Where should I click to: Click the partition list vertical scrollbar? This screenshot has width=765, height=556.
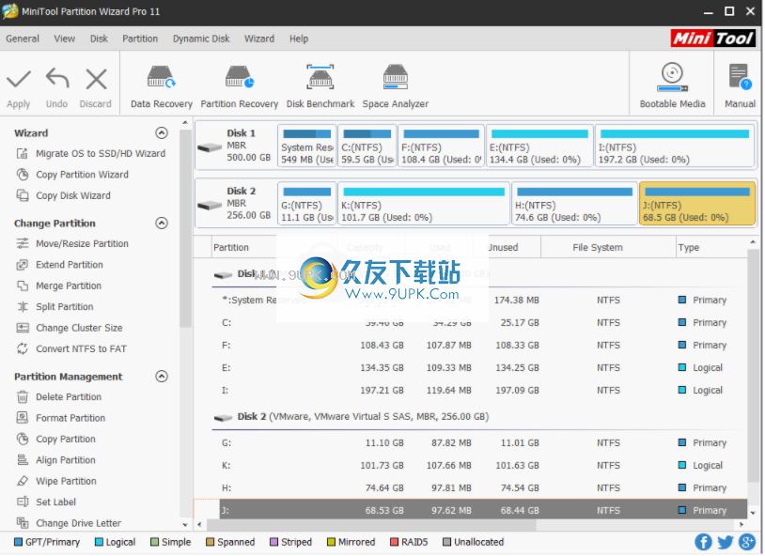754,363
